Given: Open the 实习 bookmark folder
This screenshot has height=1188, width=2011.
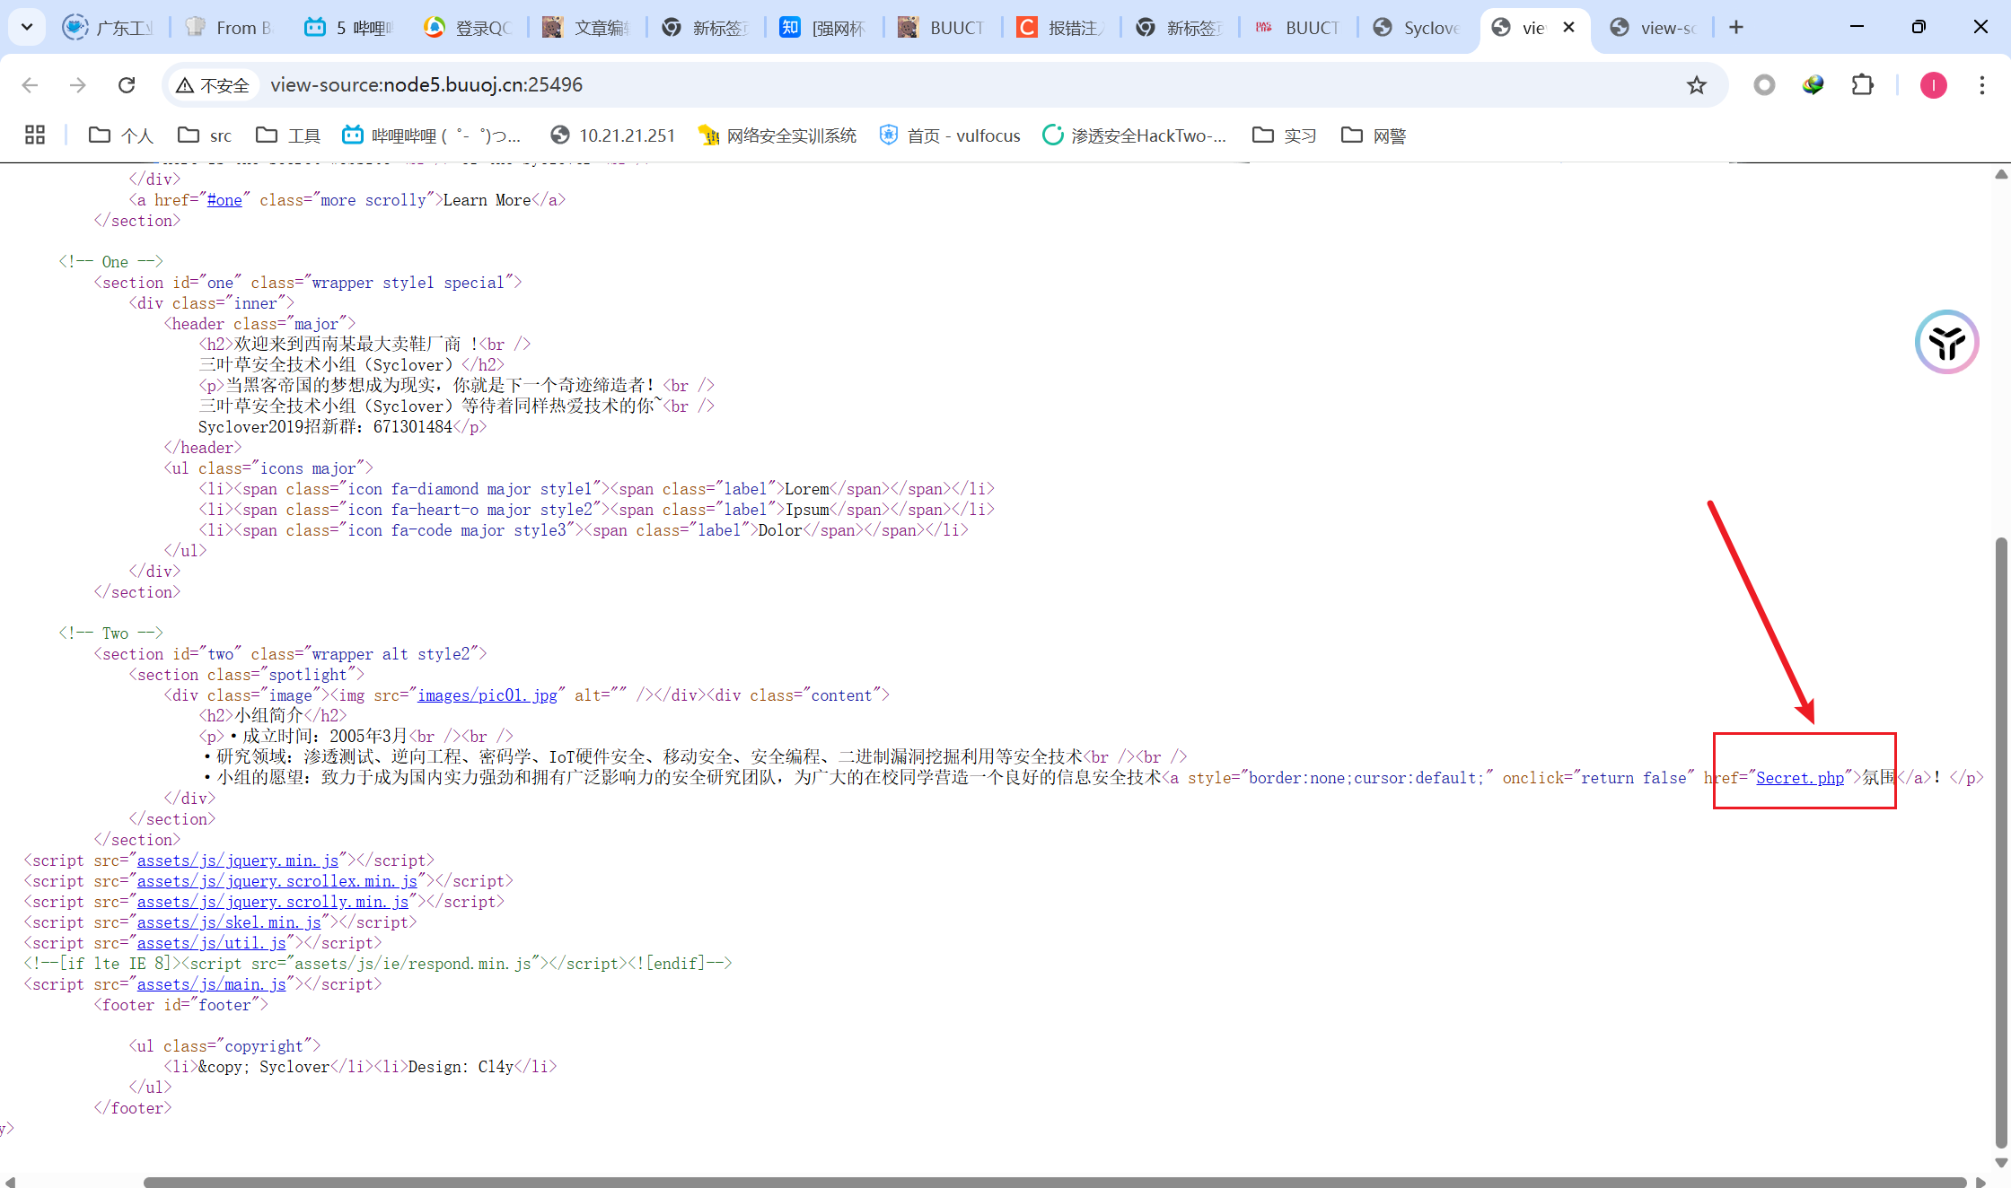Looking at the screenshot, I should point(1285,135).
